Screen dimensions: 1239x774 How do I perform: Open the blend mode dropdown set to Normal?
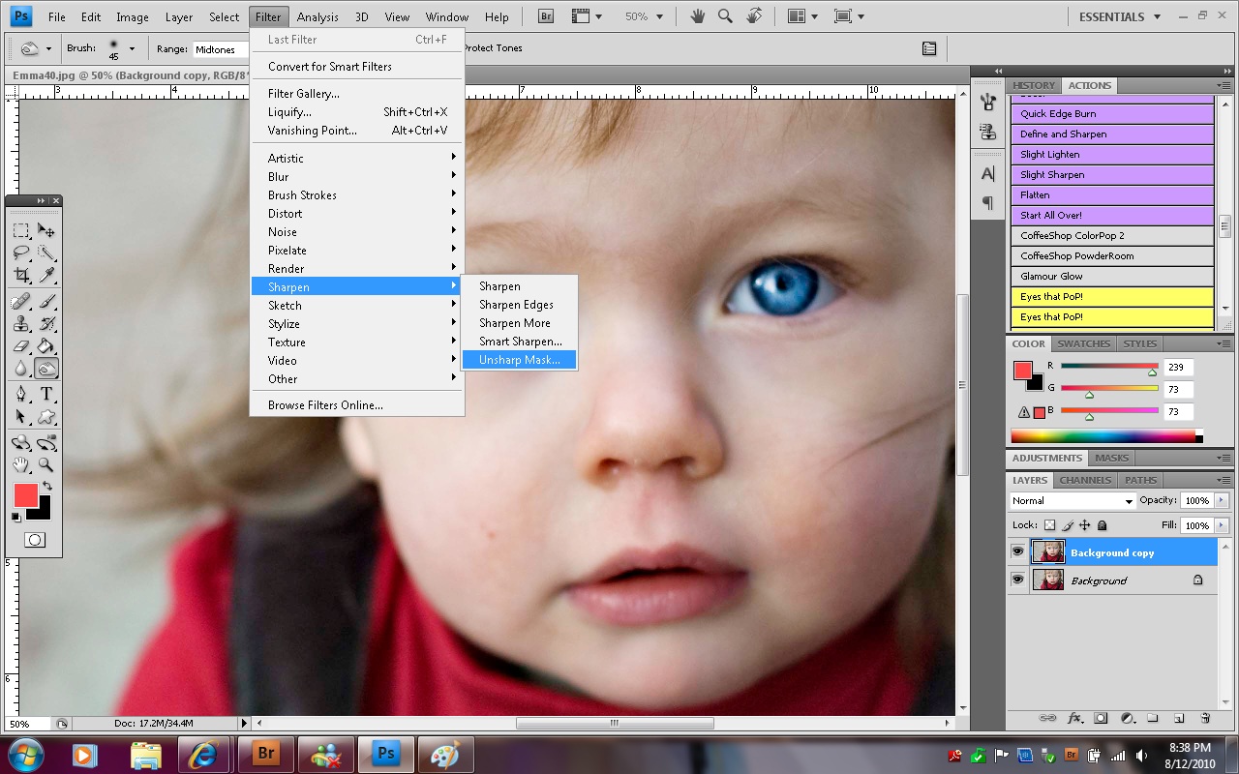point(1073,500)
